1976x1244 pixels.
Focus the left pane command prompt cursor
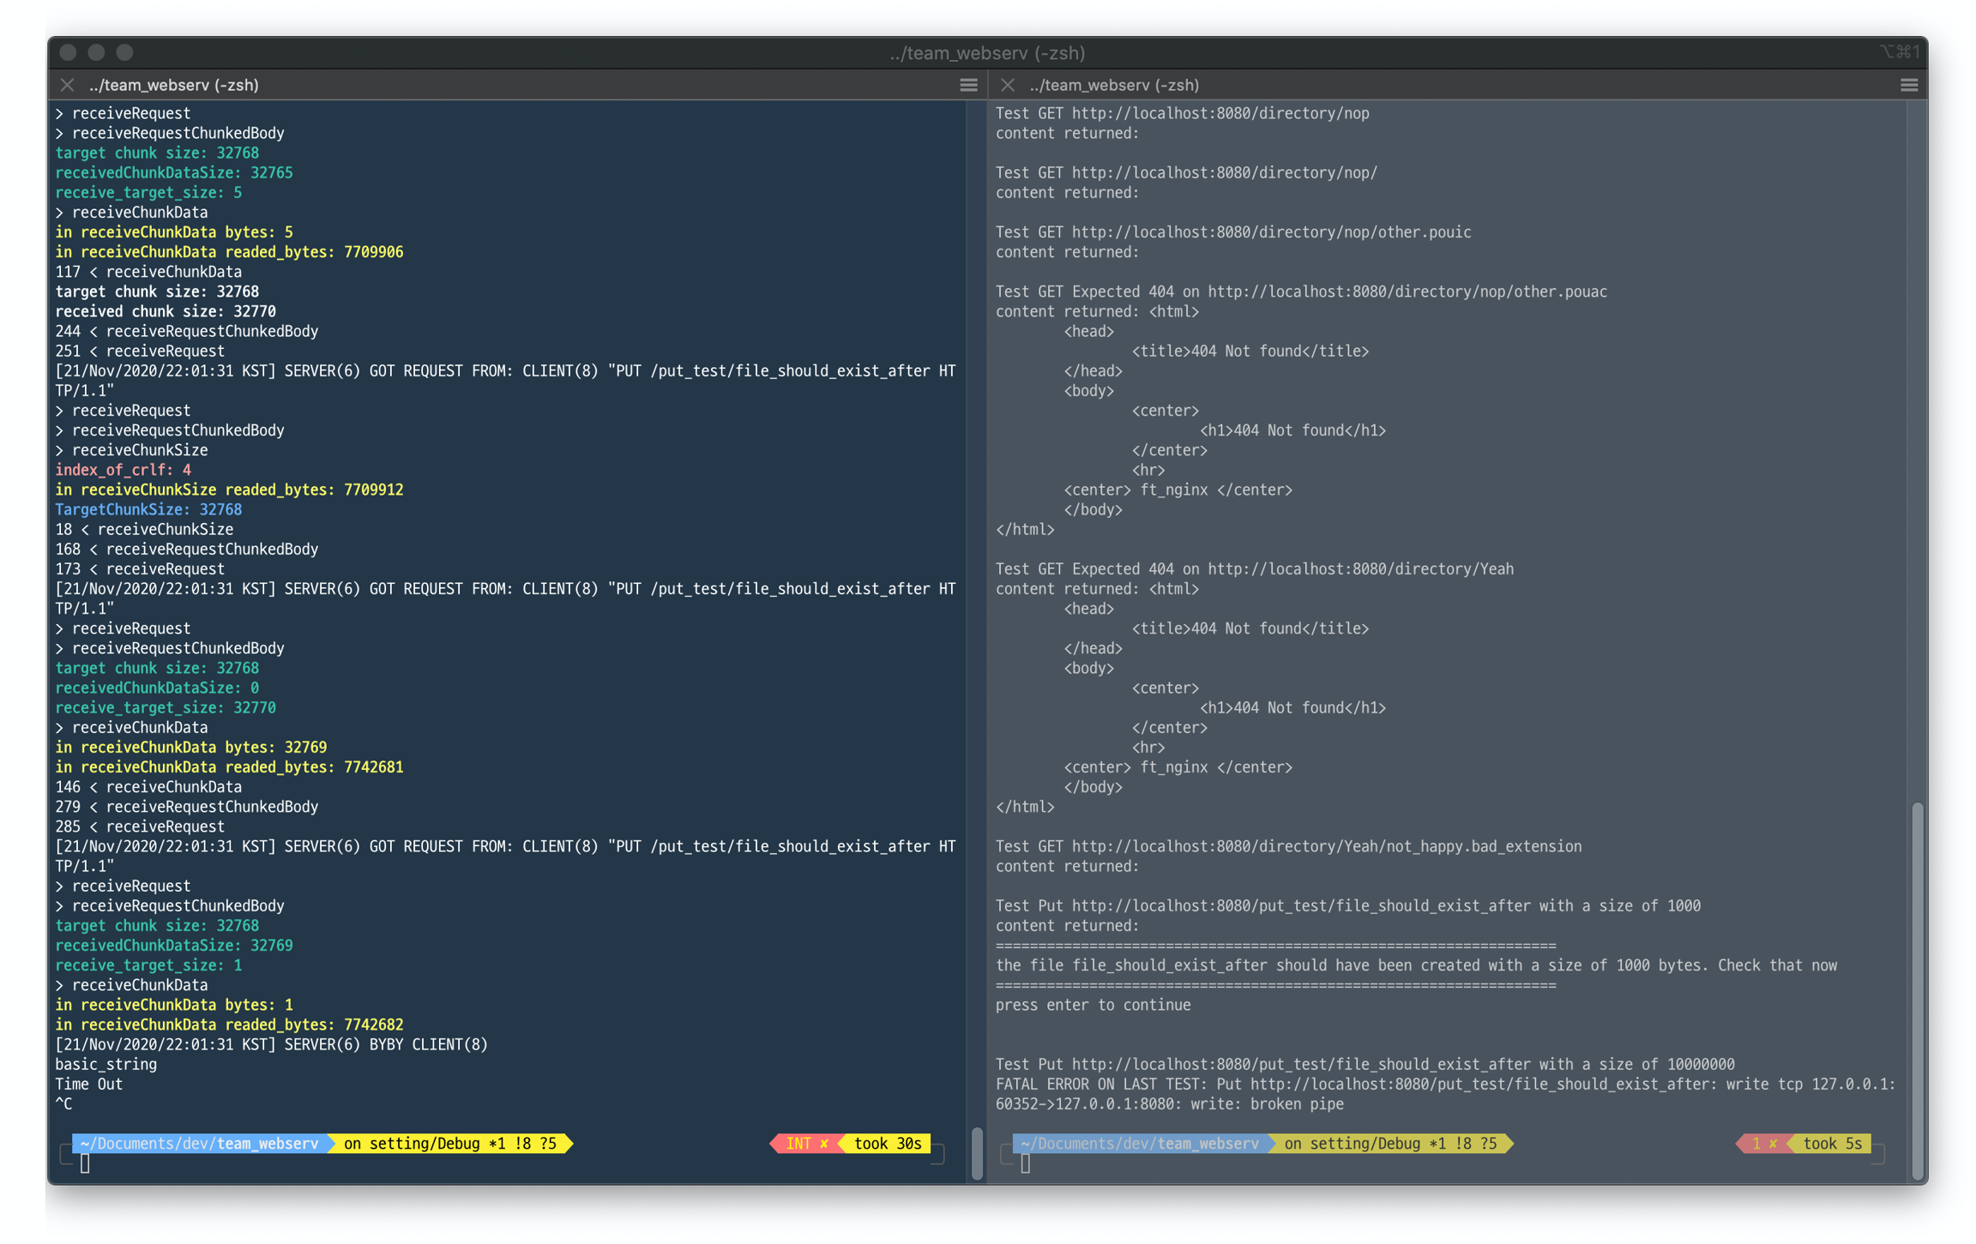[x=85, y=1163]
